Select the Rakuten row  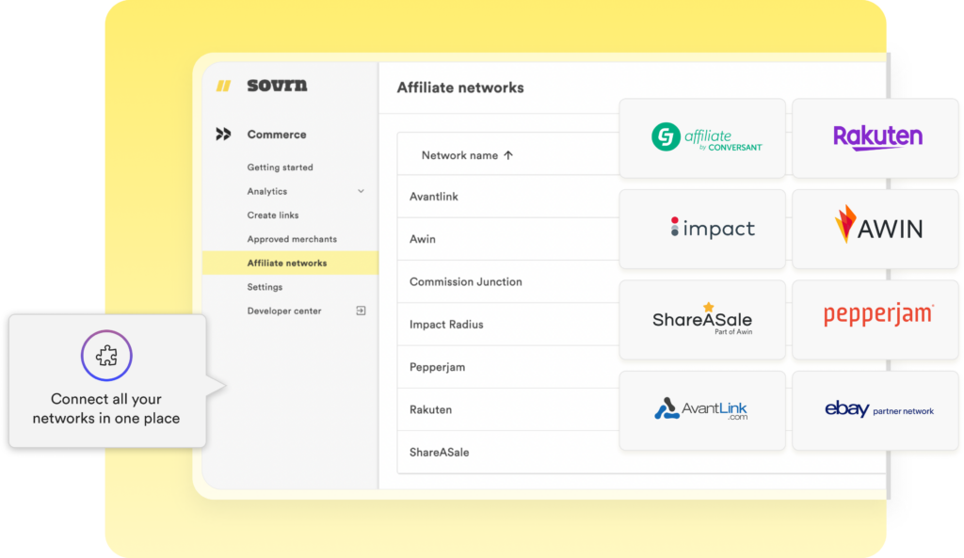(508, 409)
